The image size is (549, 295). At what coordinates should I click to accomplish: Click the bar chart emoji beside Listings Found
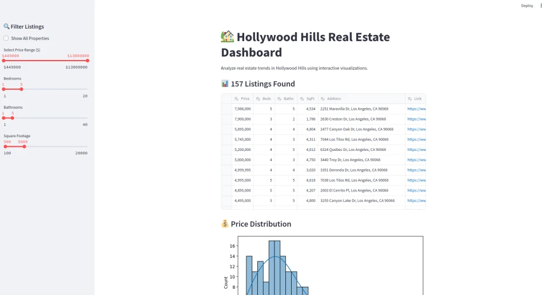[x=225, y=83]
